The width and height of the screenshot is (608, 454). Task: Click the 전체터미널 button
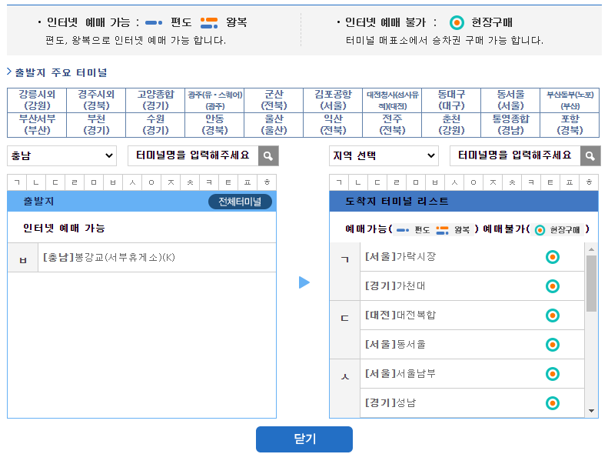point(240,202)
